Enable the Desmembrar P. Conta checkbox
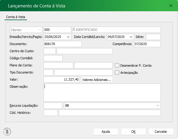The height and width of the screenshot is (139, 178). pos(117,65)
